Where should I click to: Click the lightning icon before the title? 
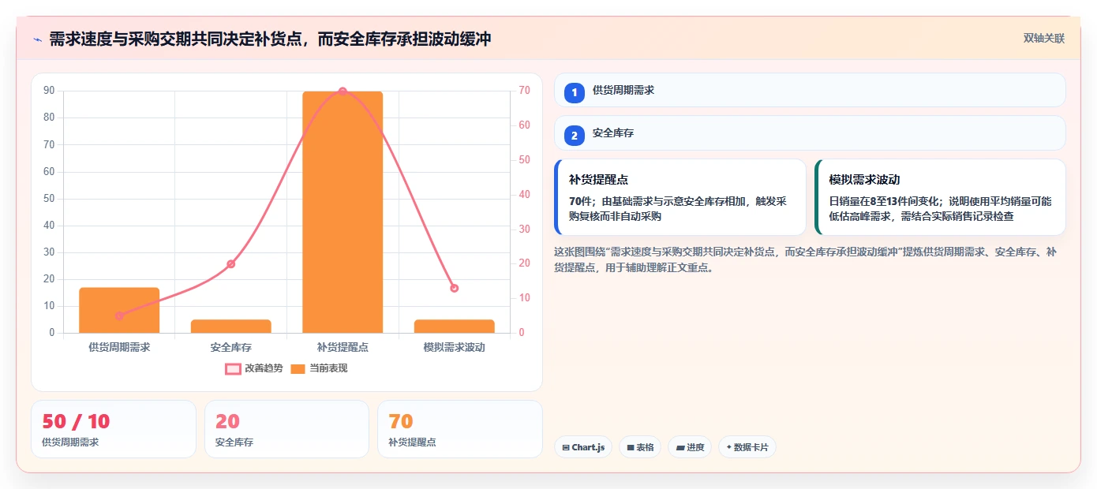click(x=37, y=39)
